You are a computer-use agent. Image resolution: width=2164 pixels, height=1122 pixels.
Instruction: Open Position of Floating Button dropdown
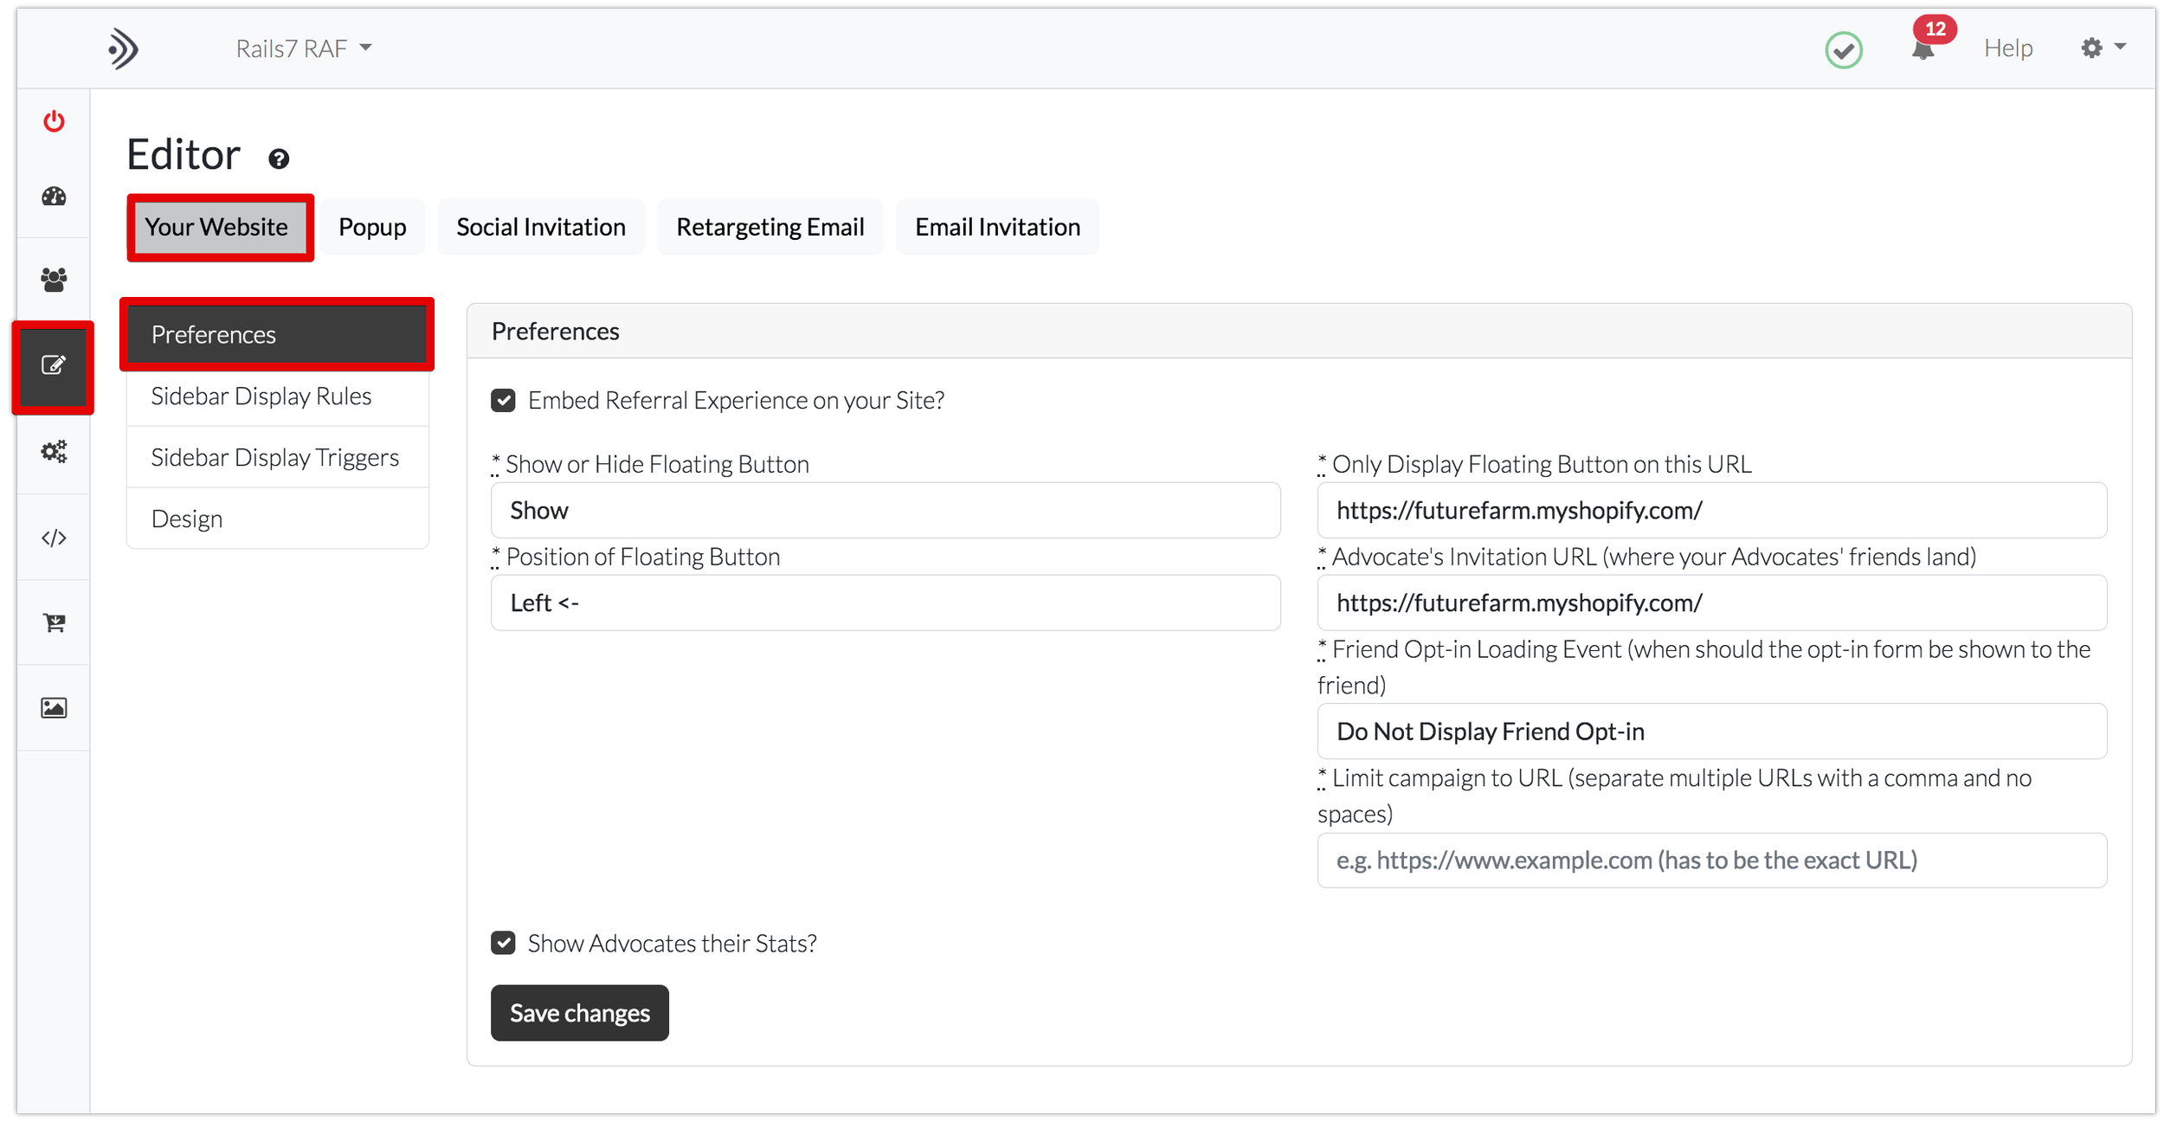[x=885, y=603]
